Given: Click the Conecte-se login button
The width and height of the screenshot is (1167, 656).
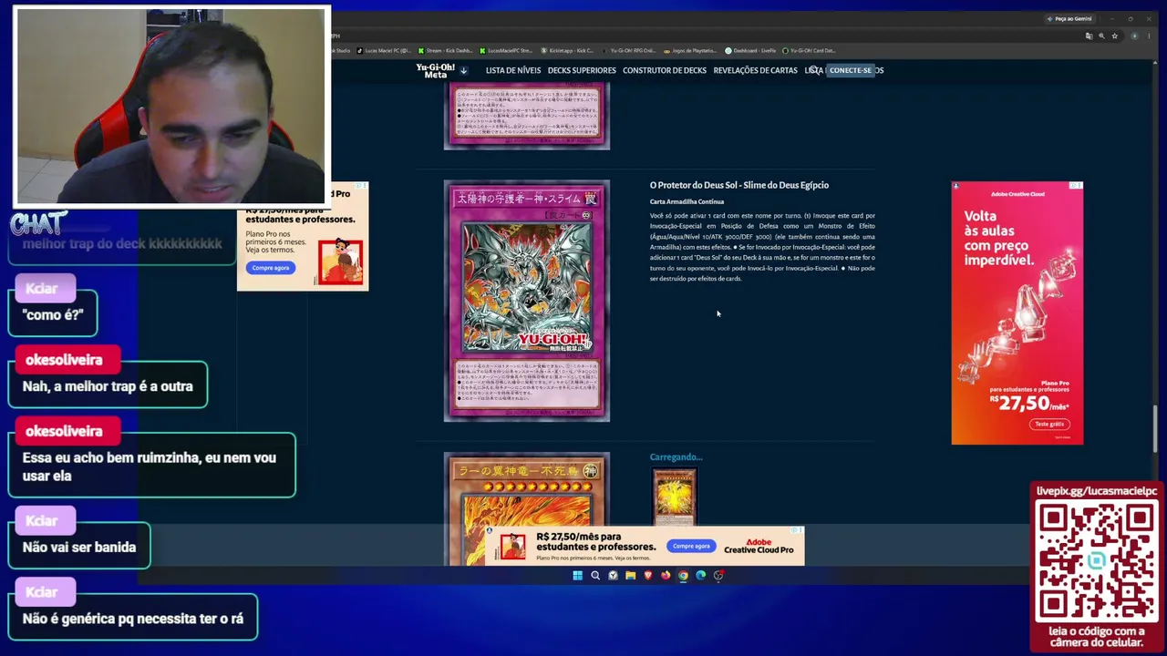Looking at the screenshot, I should (x=851, y=70).
